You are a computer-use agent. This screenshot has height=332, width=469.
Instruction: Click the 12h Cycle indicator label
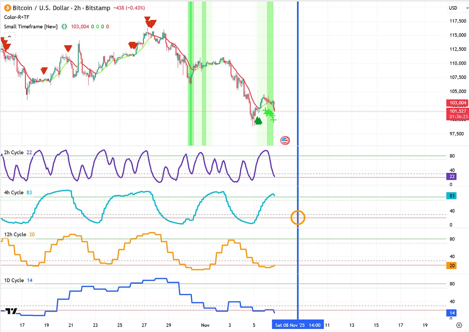[x=15, y=234]
